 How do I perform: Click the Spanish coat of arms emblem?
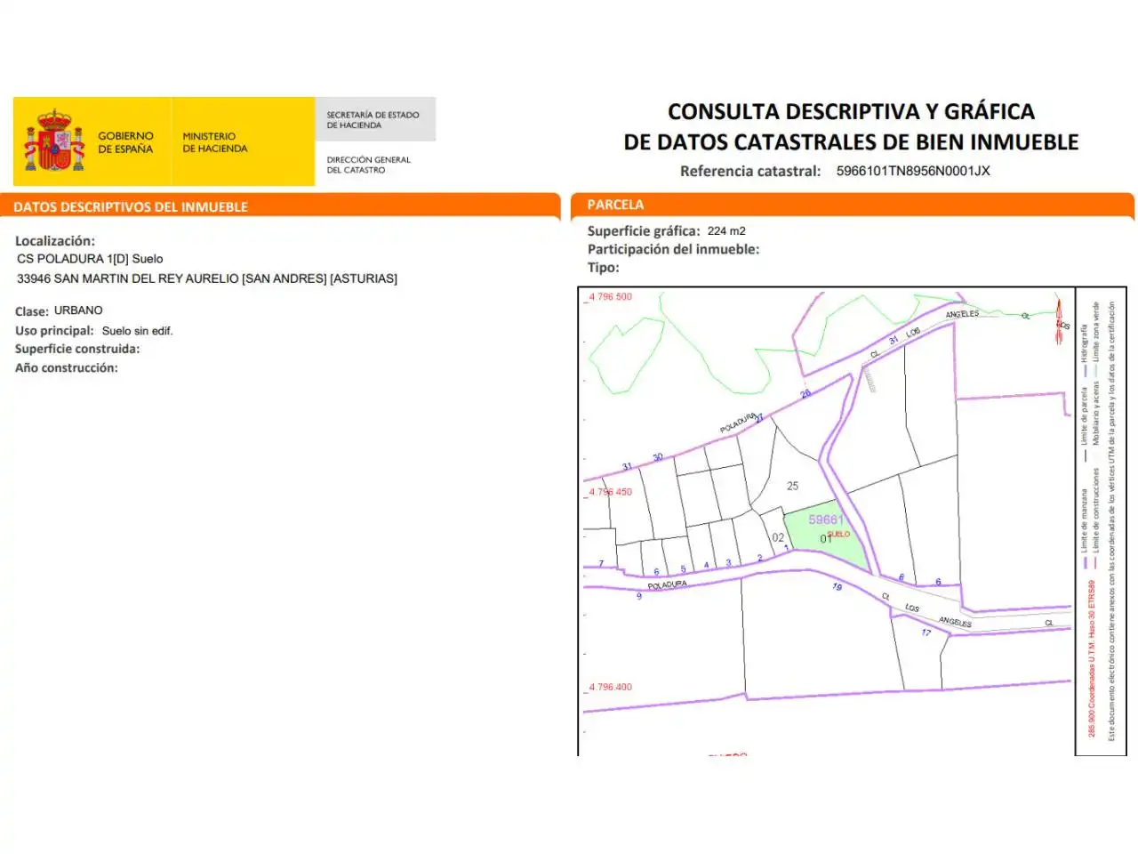pos(53,141)
